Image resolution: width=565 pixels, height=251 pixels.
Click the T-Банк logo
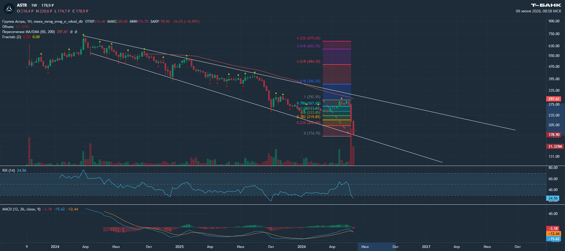pos(546,5)
